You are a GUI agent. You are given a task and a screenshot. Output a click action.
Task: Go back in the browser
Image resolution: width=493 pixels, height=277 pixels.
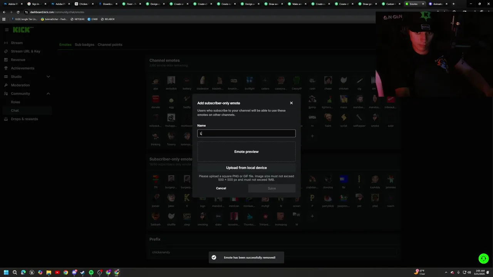(x=4, y=12)
